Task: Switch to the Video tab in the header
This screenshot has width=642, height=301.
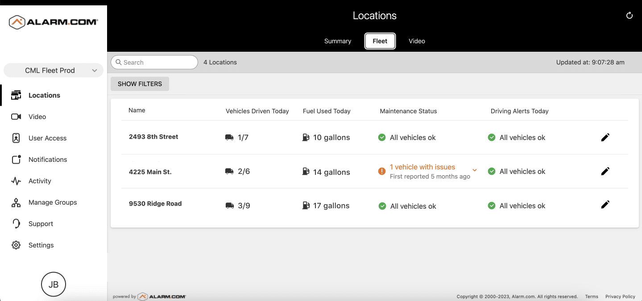Action: point(417,41)
